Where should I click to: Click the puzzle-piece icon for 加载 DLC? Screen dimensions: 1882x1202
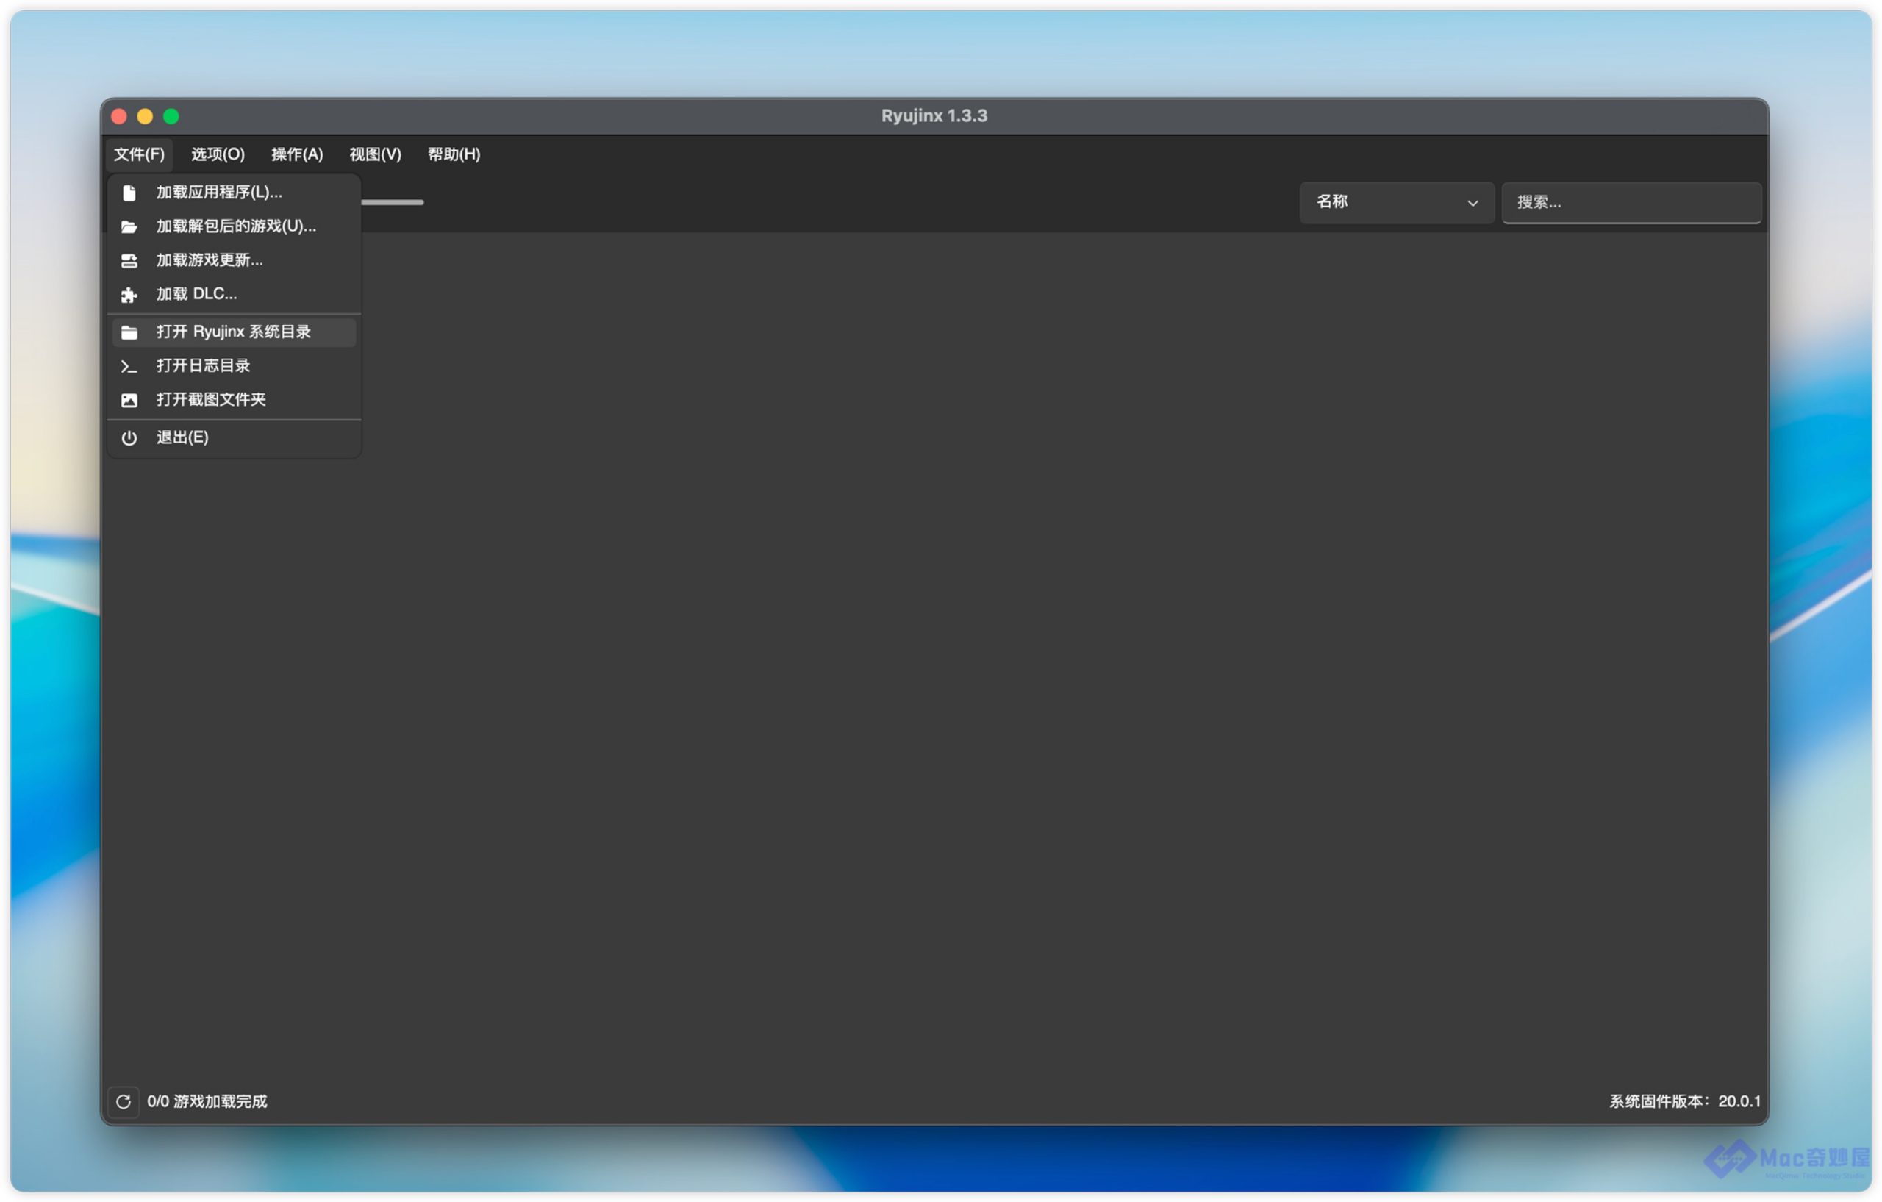point(129,295)
